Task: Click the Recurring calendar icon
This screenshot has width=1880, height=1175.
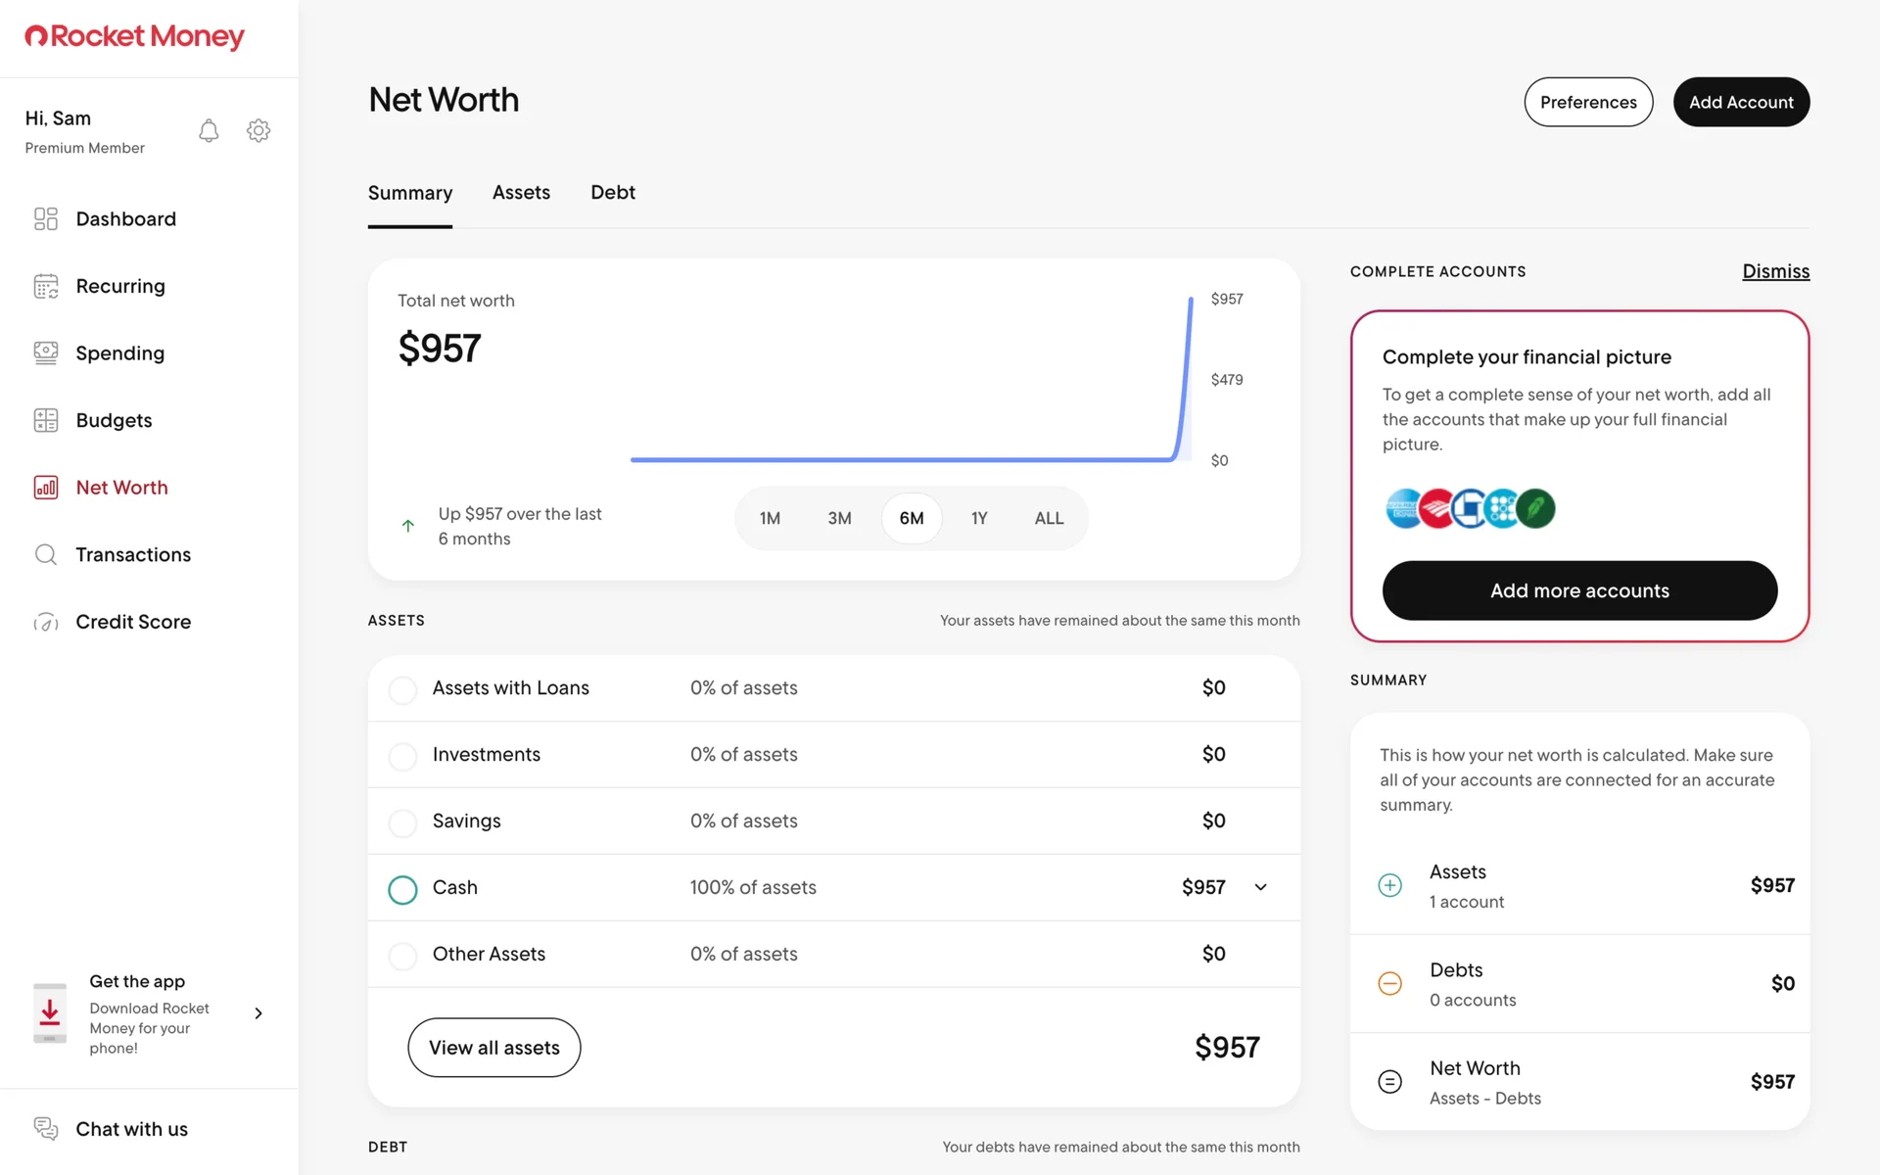Action: (46, 286)
